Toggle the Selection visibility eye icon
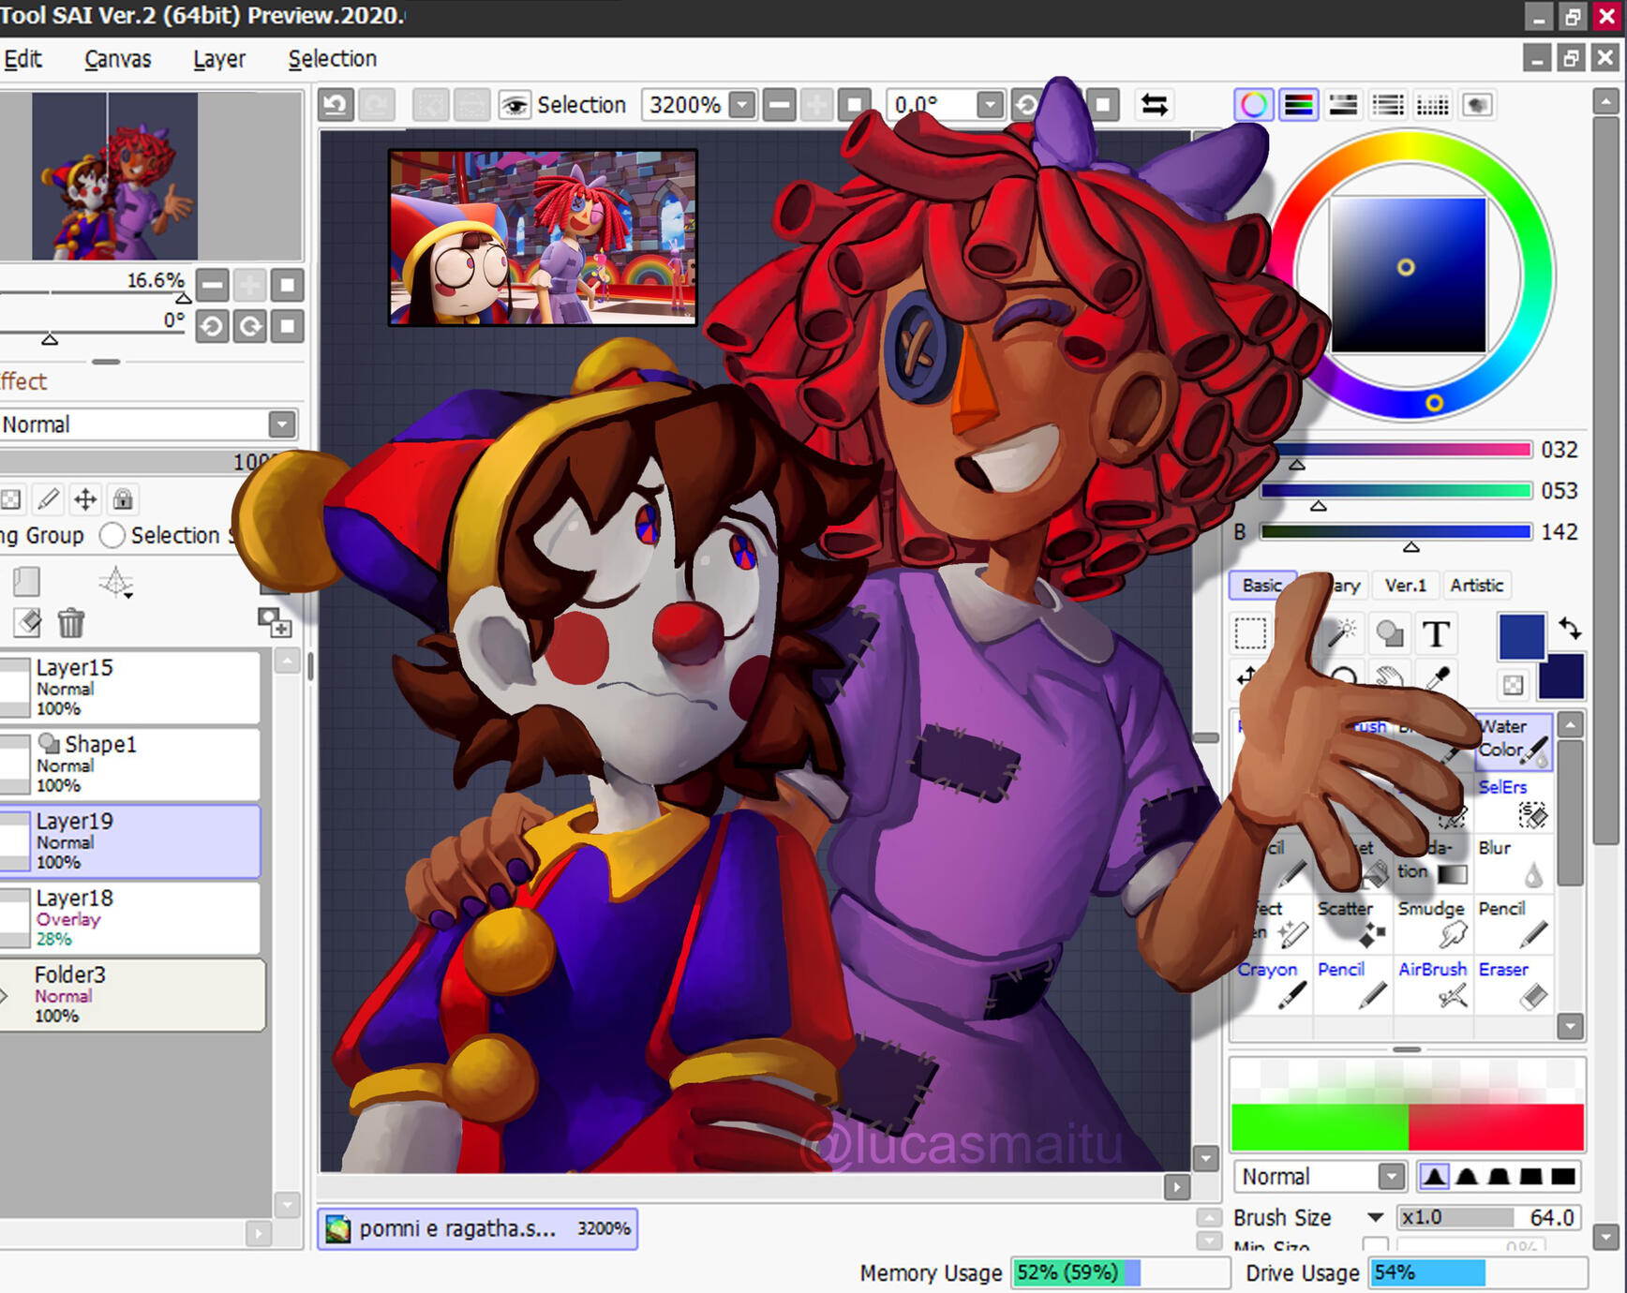The height and width of the screenshot is (1293, 1627). (x=515, y=105)
